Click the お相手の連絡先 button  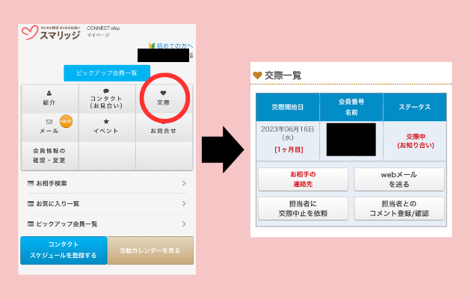tap(303, 179)
